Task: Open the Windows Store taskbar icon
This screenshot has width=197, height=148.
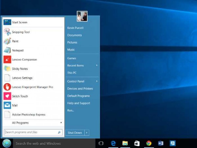Action: coord(137,143)
